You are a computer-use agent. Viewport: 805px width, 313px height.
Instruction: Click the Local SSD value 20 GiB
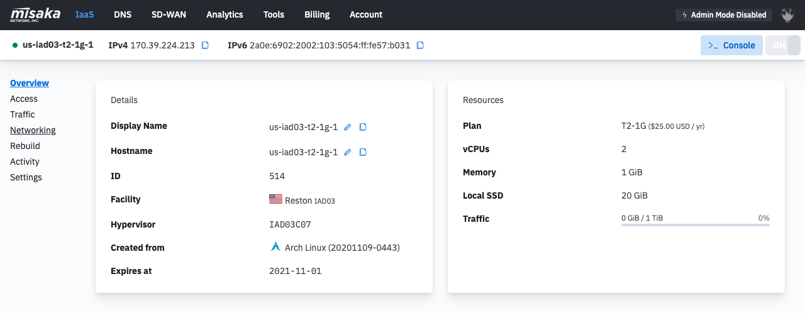coord(635,195)
